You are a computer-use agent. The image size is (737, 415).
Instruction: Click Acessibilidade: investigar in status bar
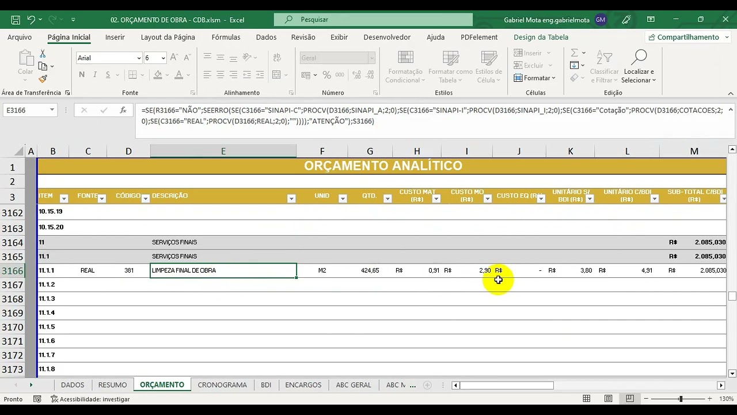pos(90,399)
